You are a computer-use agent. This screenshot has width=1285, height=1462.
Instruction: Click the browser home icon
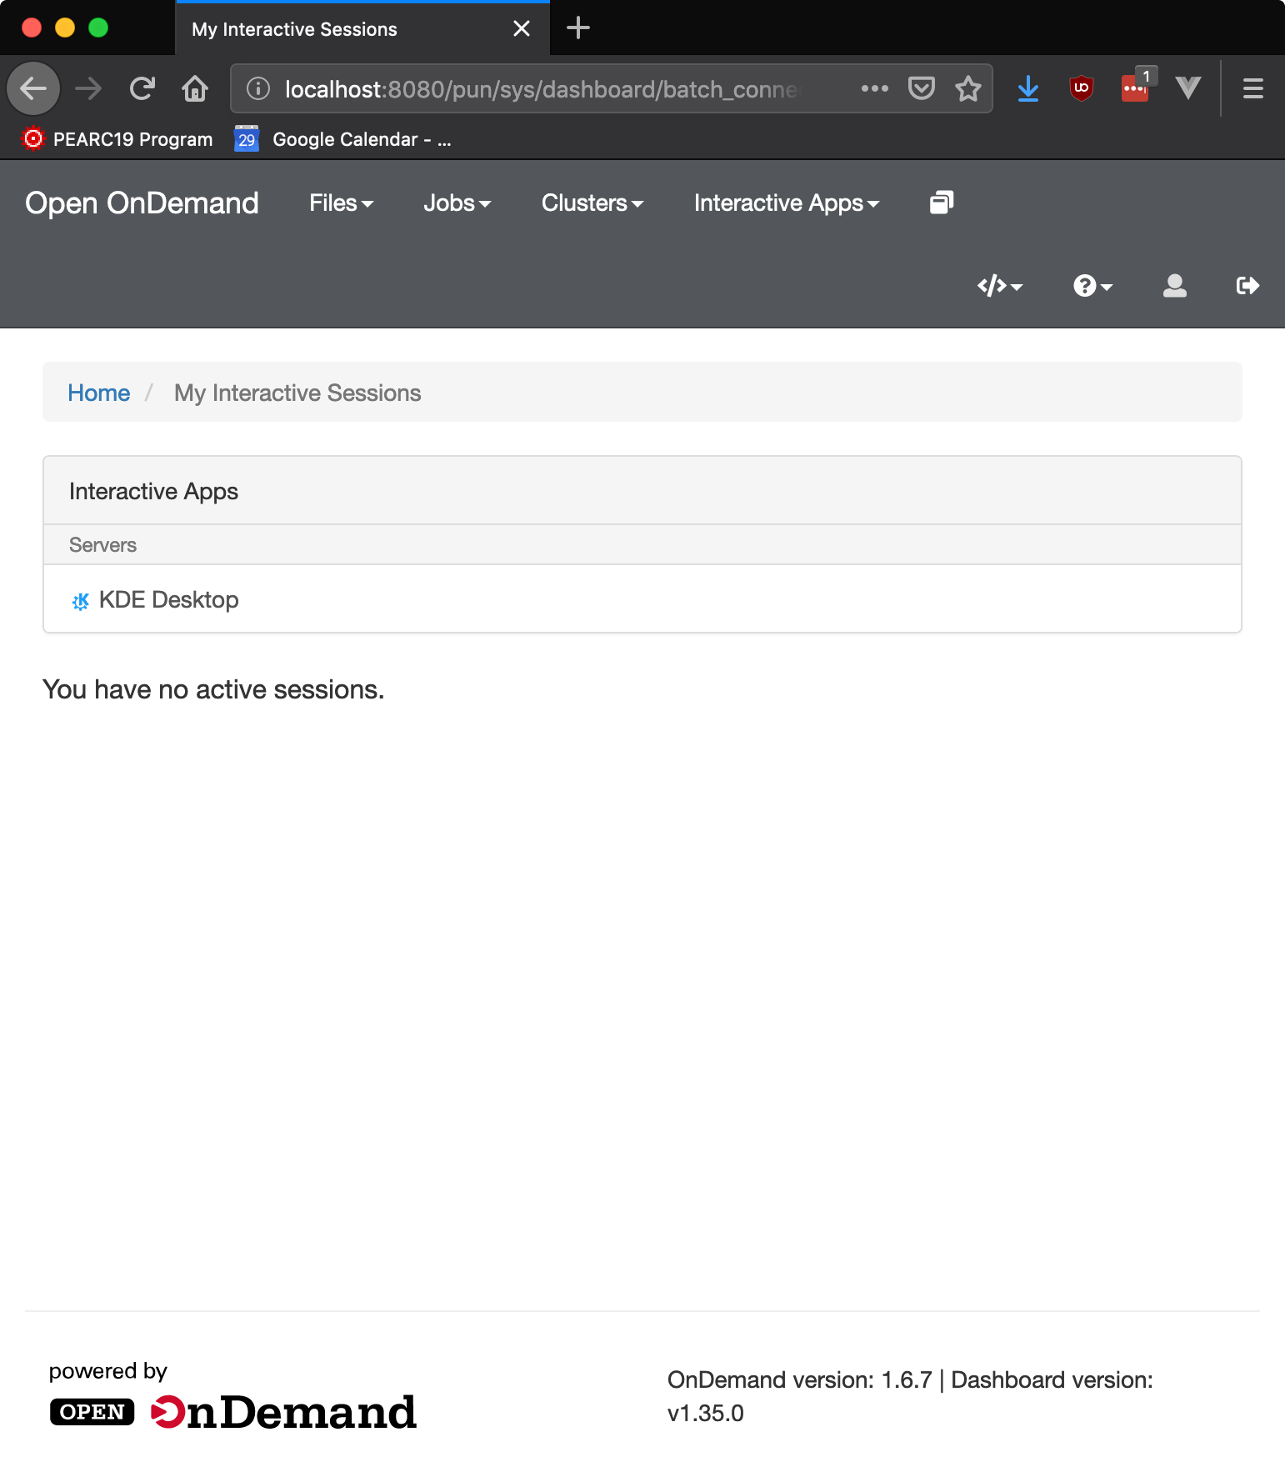(x=195, y=88)
